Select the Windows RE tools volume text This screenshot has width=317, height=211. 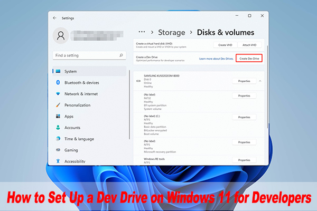point(154,159)
